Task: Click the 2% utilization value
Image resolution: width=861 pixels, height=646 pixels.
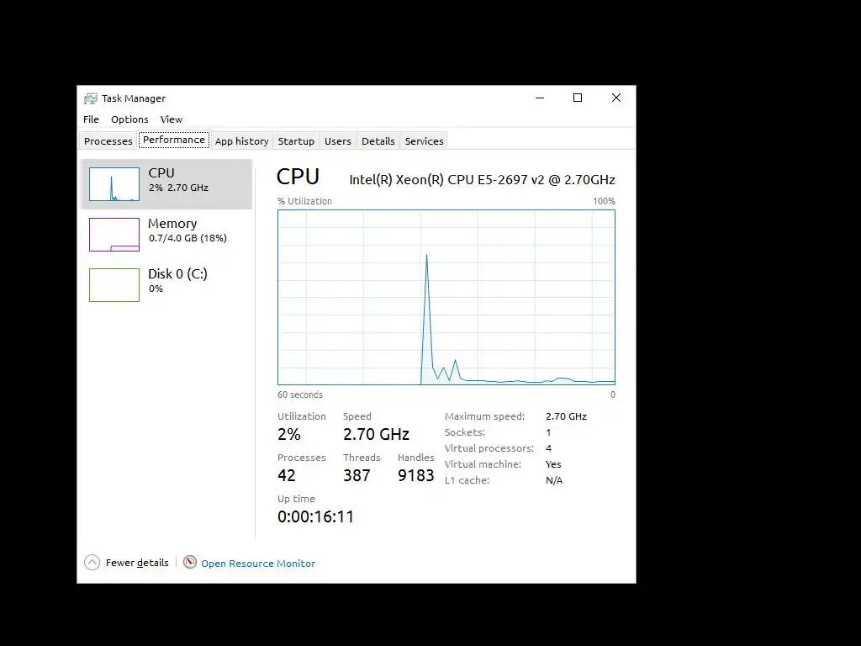Action: pos(289,434)
